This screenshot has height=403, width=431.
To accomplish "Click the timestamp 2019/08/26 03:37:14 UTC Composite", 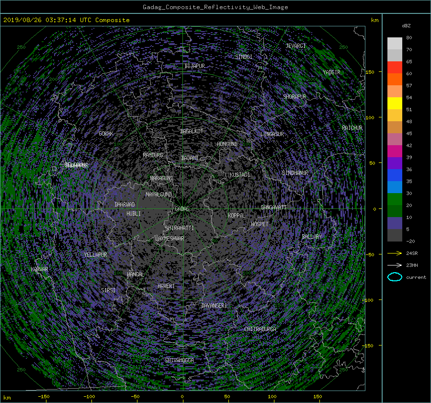I will point(67,20).
